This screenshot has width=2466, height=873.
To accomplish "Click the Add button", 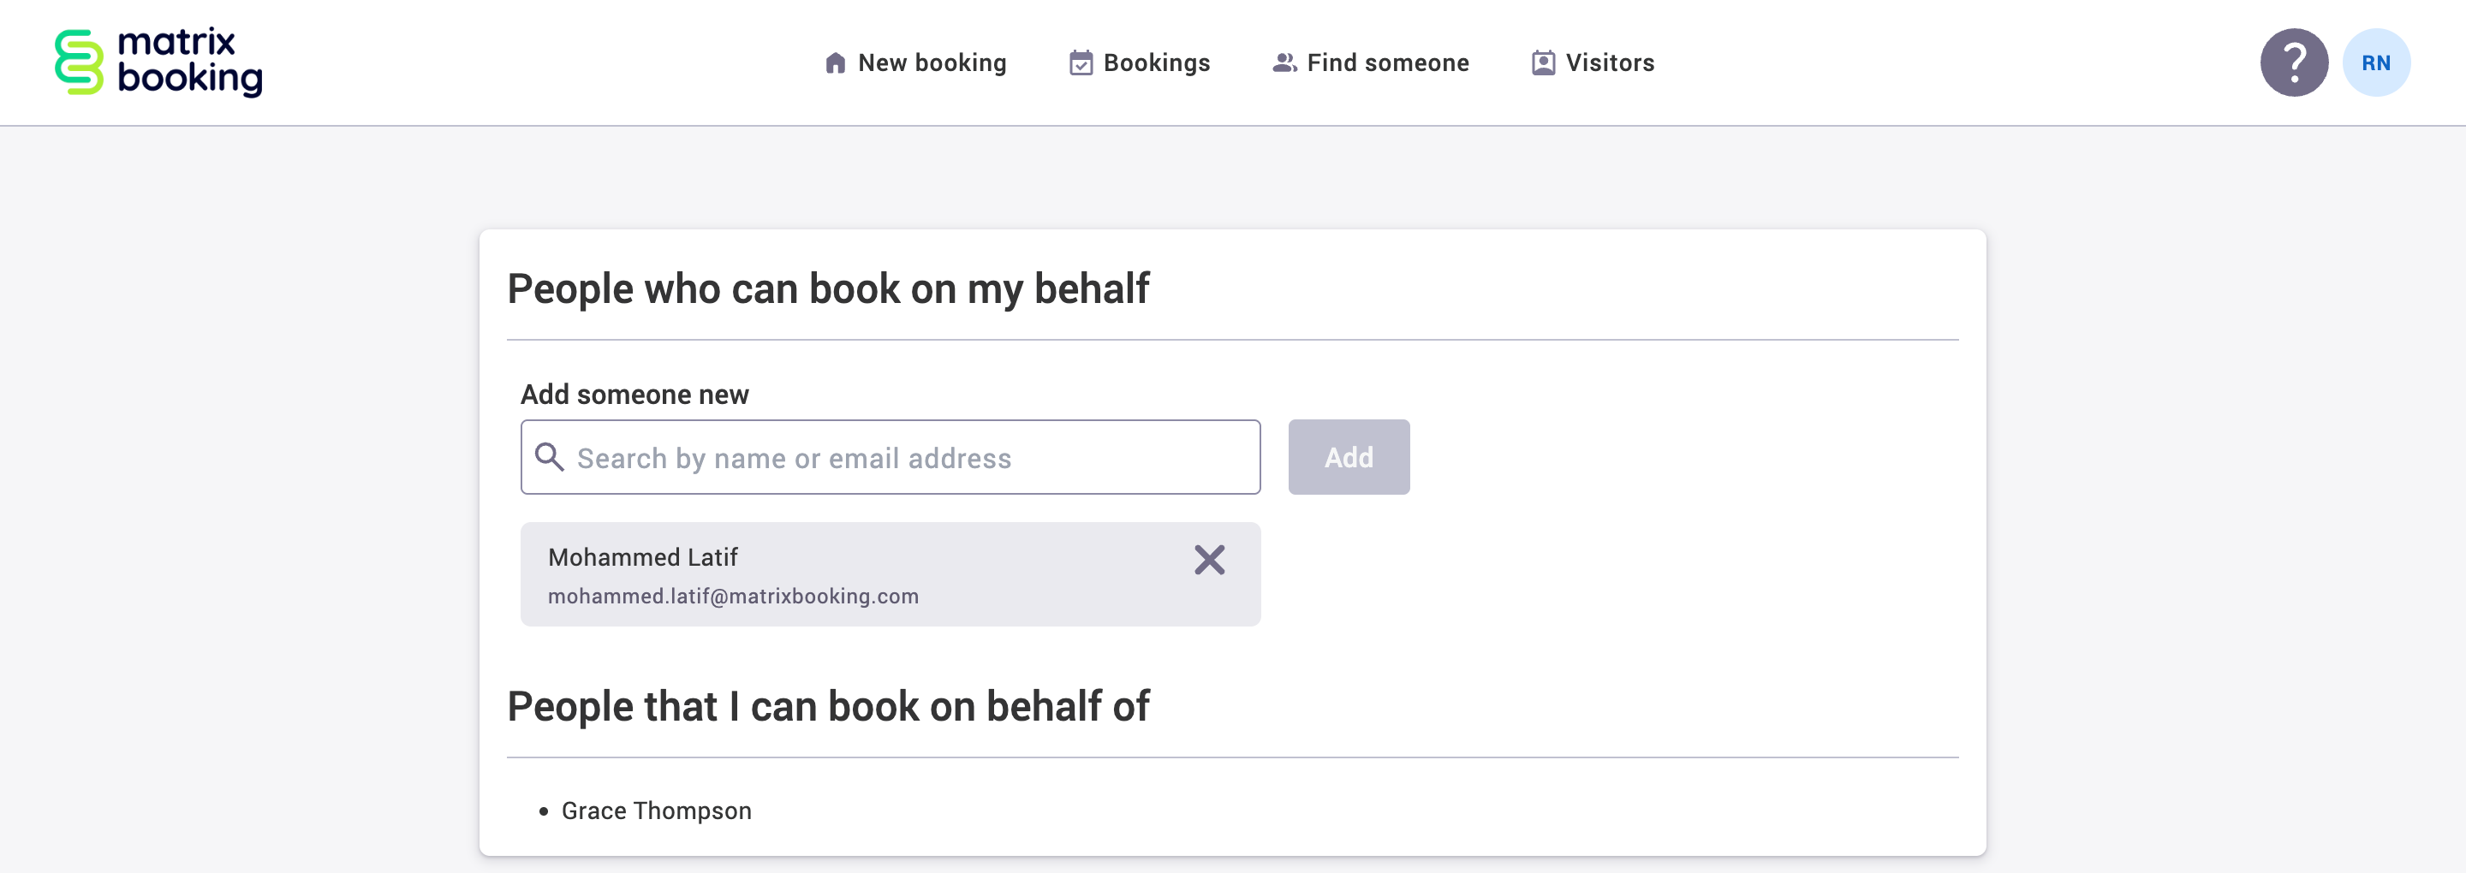I will [1348, 456].
